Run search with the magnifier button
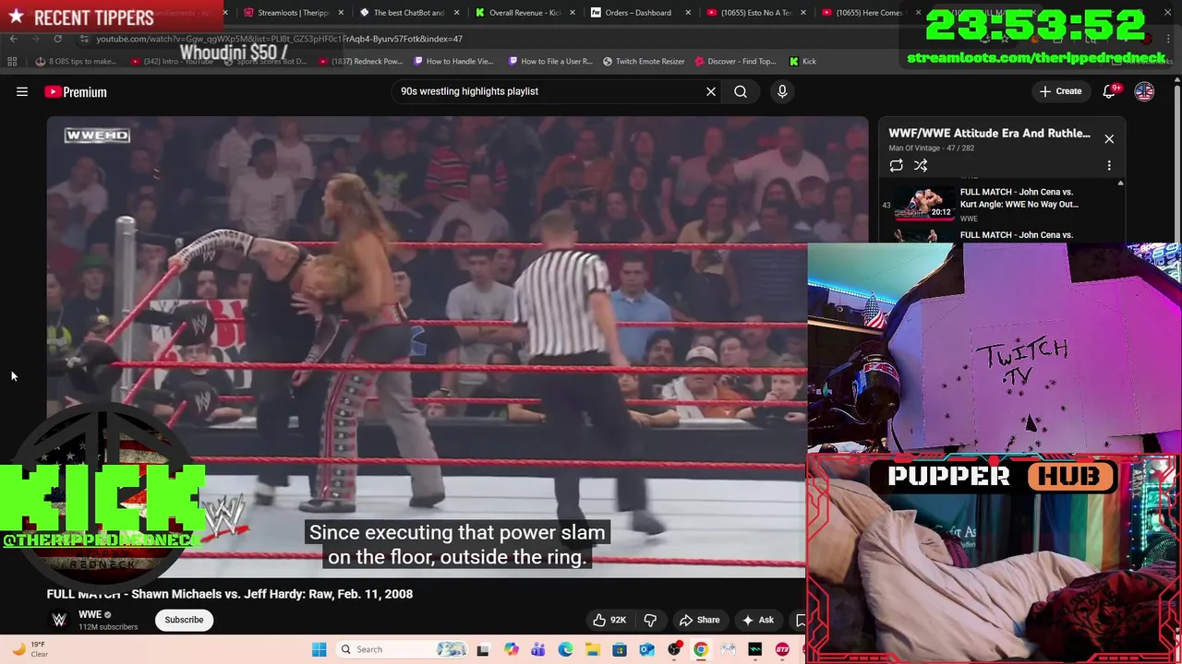 [x=741, y=91]
